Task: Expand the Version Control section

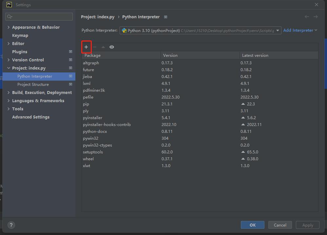Action: tap(9, 60)
